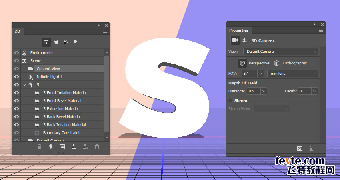Open the 3D panel flyout menu

pos(105,32)
